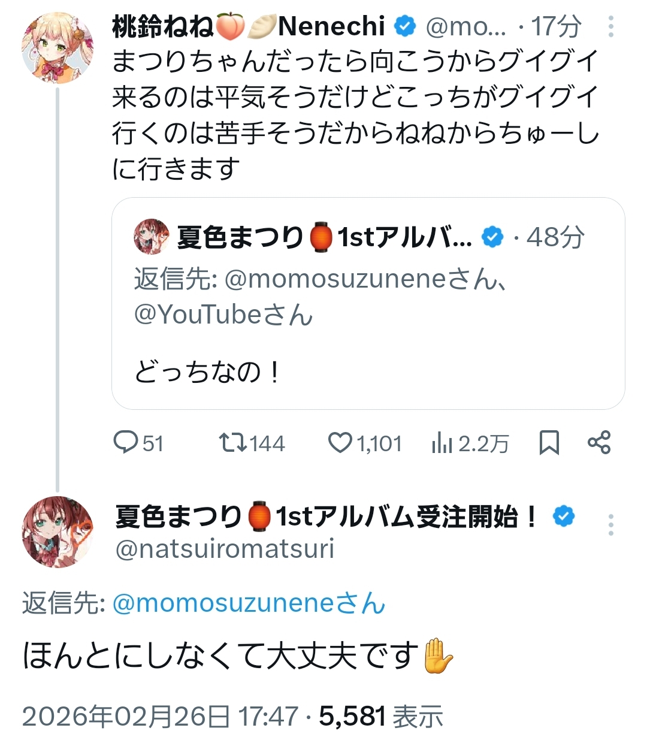
Task: Open 夏色まつり's profile avatar in reply
Action: click(58, 531)
